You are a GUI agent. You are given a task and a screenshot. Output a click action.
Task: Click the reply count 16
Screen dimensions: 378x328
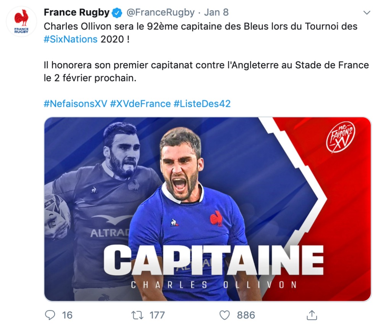tap(67, 315)
